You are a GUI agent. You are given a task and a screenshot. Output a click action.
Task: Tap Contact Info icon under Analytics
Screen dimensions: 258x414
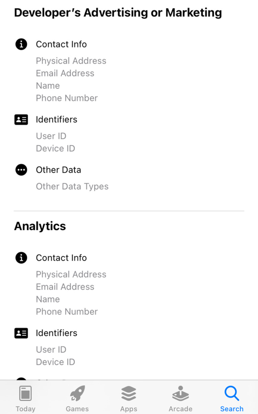pyautogui.click(x=21, y=258)
